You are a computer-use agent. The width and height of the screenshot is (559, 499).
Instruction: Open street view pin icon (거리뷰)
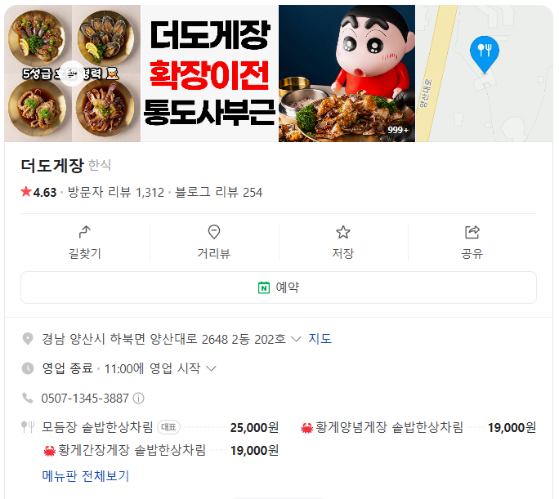(214, 232)
